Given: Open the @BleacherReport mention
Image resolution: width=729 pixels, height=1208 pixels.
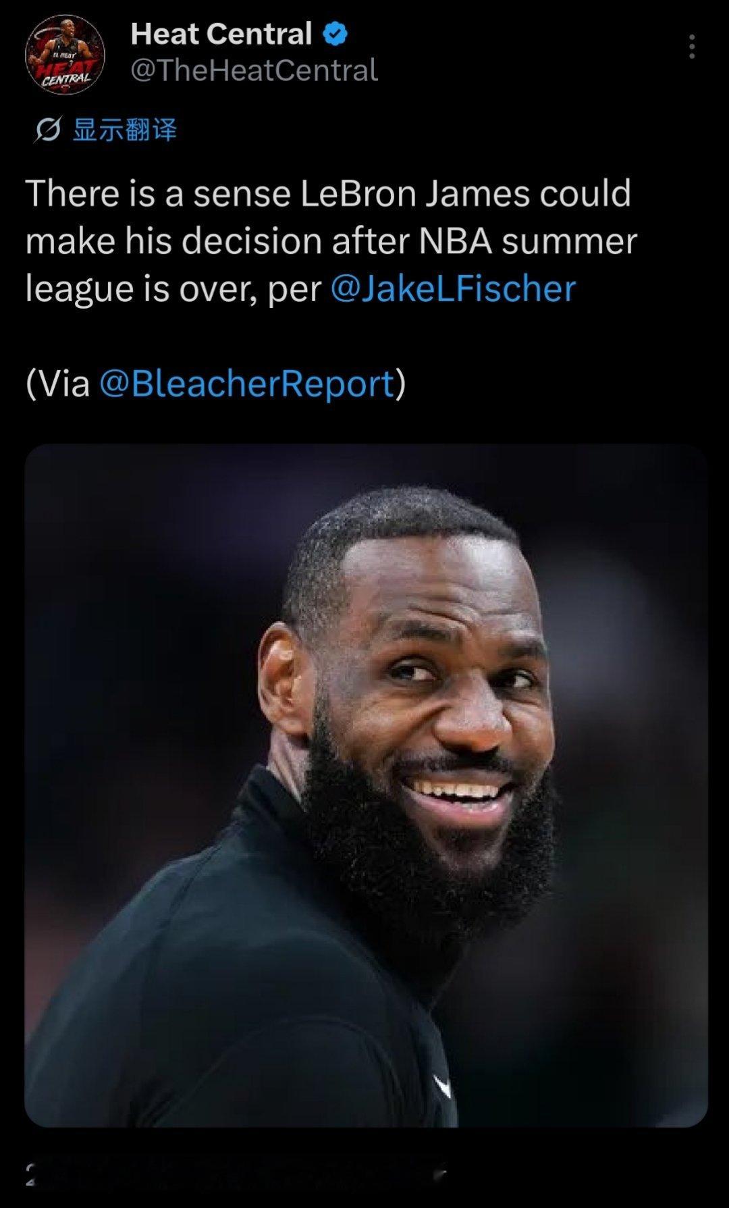Looking at the screenshot, I should click(x=246, y=384).
